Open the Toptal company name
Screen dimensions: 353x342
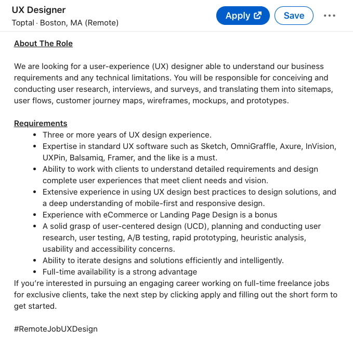(23, 23)
